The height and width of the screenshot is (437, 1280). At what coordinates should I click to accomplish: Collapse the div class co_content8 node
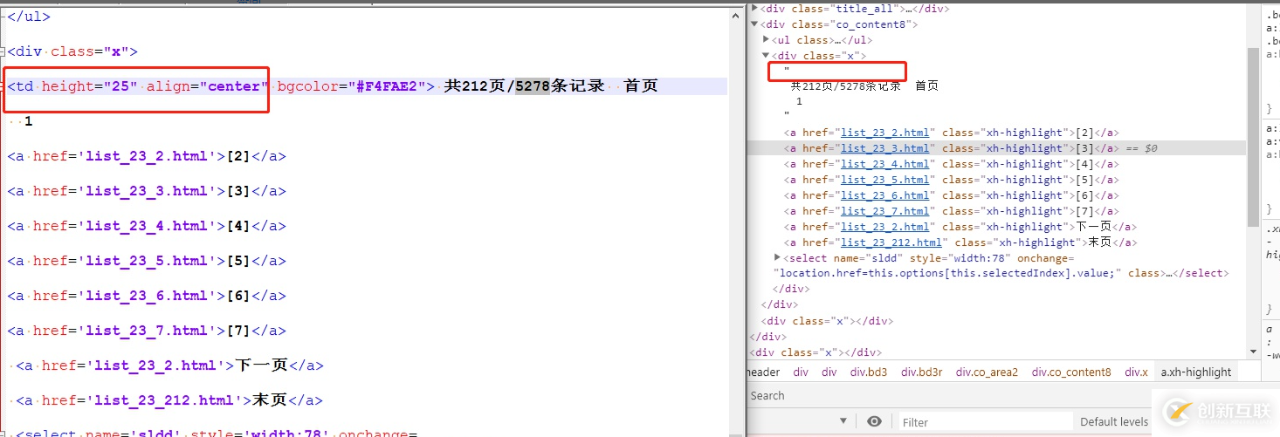755,24
